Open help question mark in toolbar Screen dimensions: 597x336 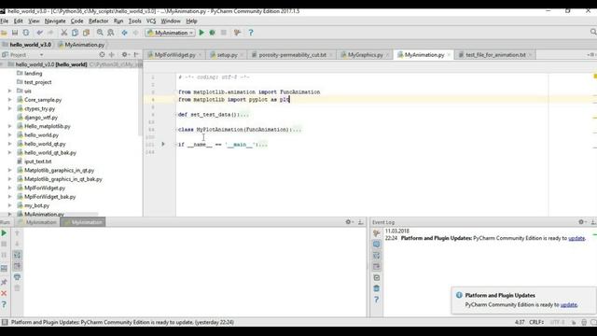tap(251, 33)
